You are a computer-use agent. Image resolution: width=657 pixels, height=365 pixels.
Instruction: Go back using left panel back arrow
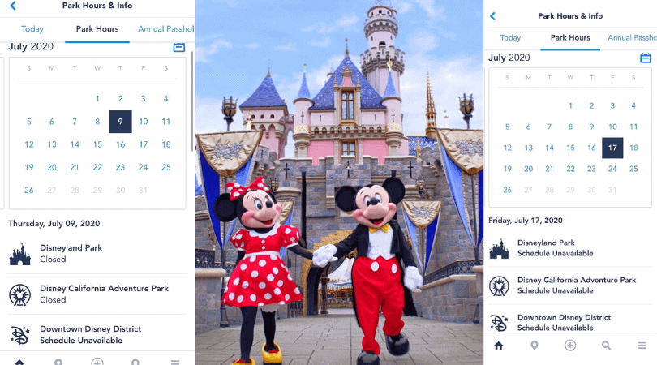[13, 6]
